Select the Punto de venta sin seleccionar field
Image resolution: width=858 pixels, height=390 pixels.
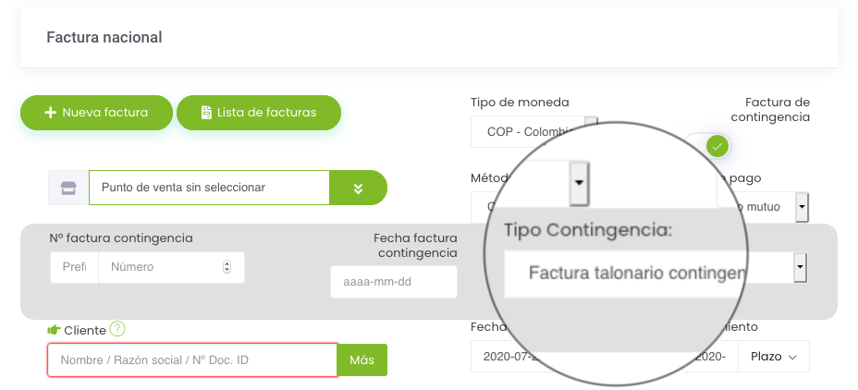point(209,188)
